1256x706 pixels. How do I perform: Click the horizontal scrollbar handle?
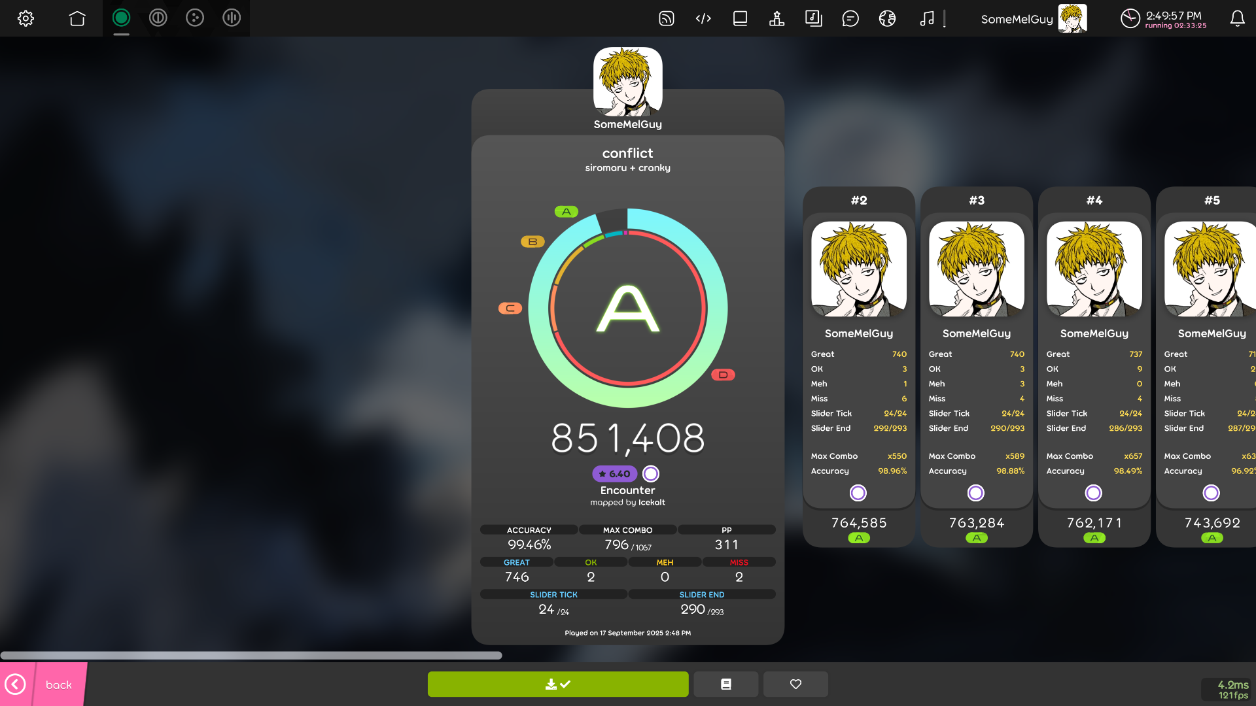(x=251, y=655)
